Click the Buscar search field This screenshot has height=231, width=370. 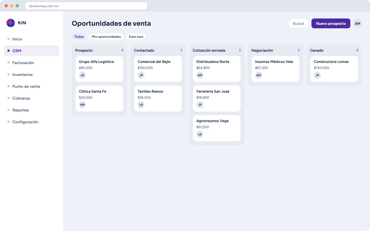pos(298,23)
